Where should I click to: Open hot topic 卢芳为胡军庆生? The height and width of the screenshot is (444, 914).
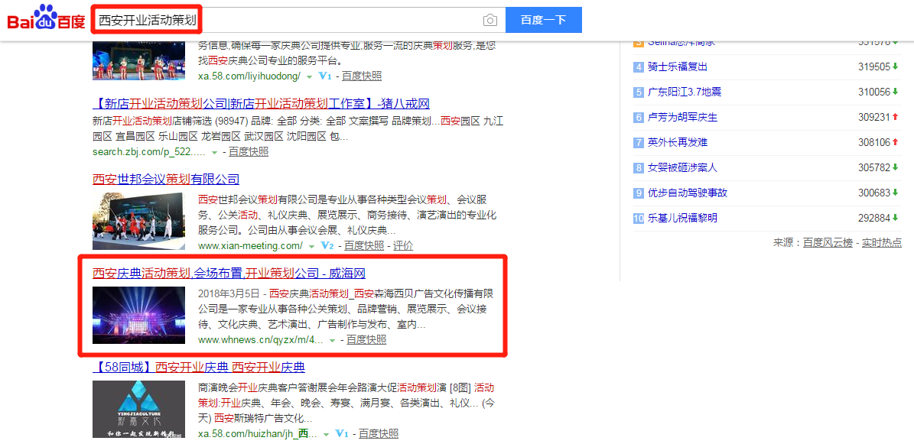(682, 117)
